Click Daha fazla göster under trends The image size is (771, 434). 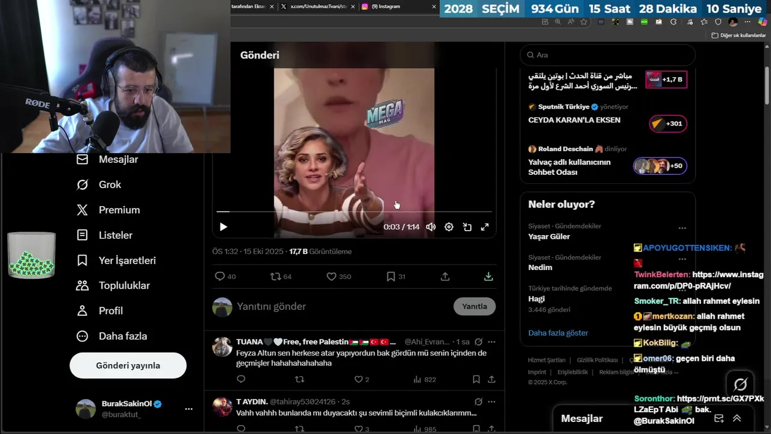558,333
